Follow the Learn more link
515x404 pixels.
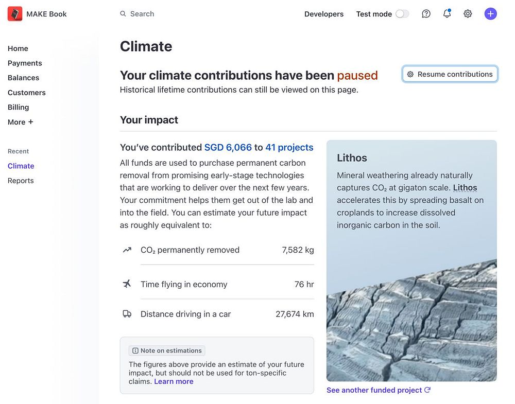click(x=174, y=381)
